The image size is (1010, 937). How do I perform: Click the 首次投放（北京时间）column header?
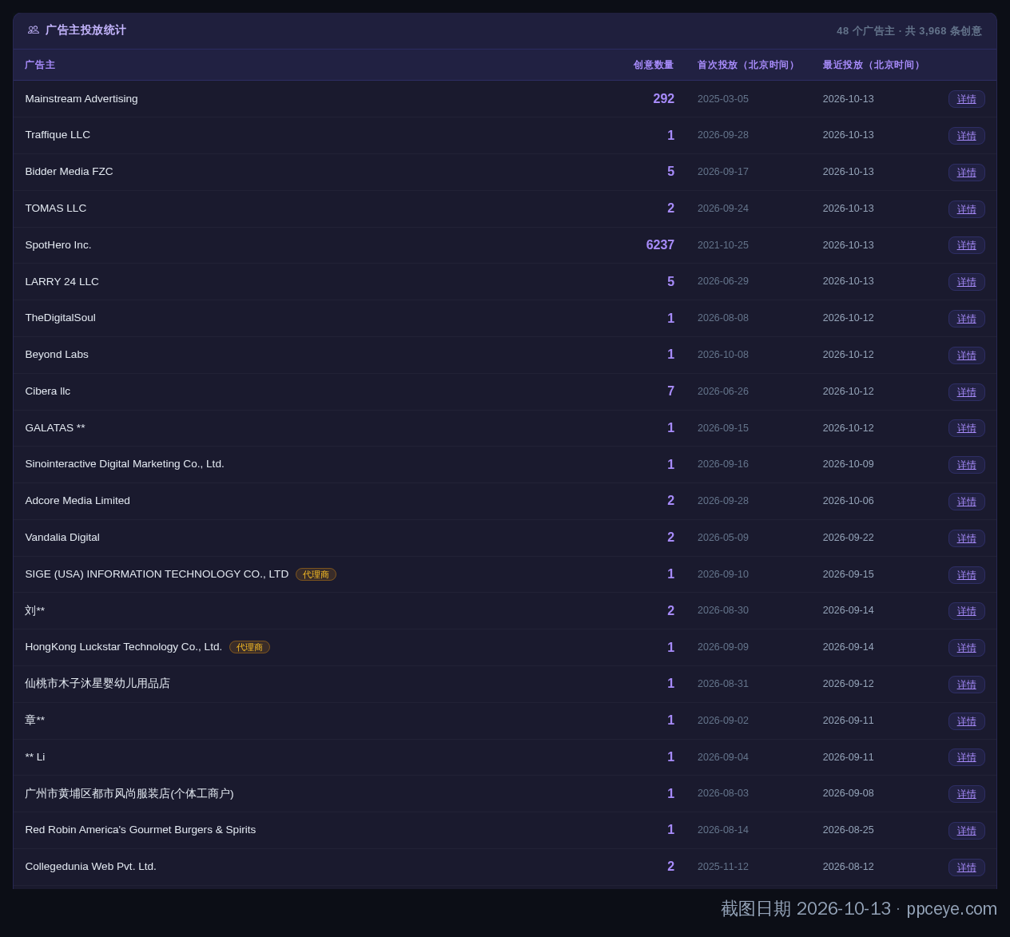point(748,65)
